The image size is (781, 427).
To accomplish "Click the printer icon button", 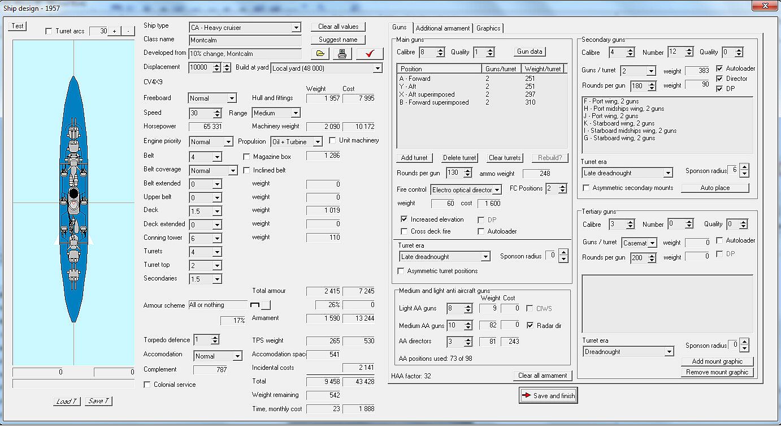I will (342, 54).
